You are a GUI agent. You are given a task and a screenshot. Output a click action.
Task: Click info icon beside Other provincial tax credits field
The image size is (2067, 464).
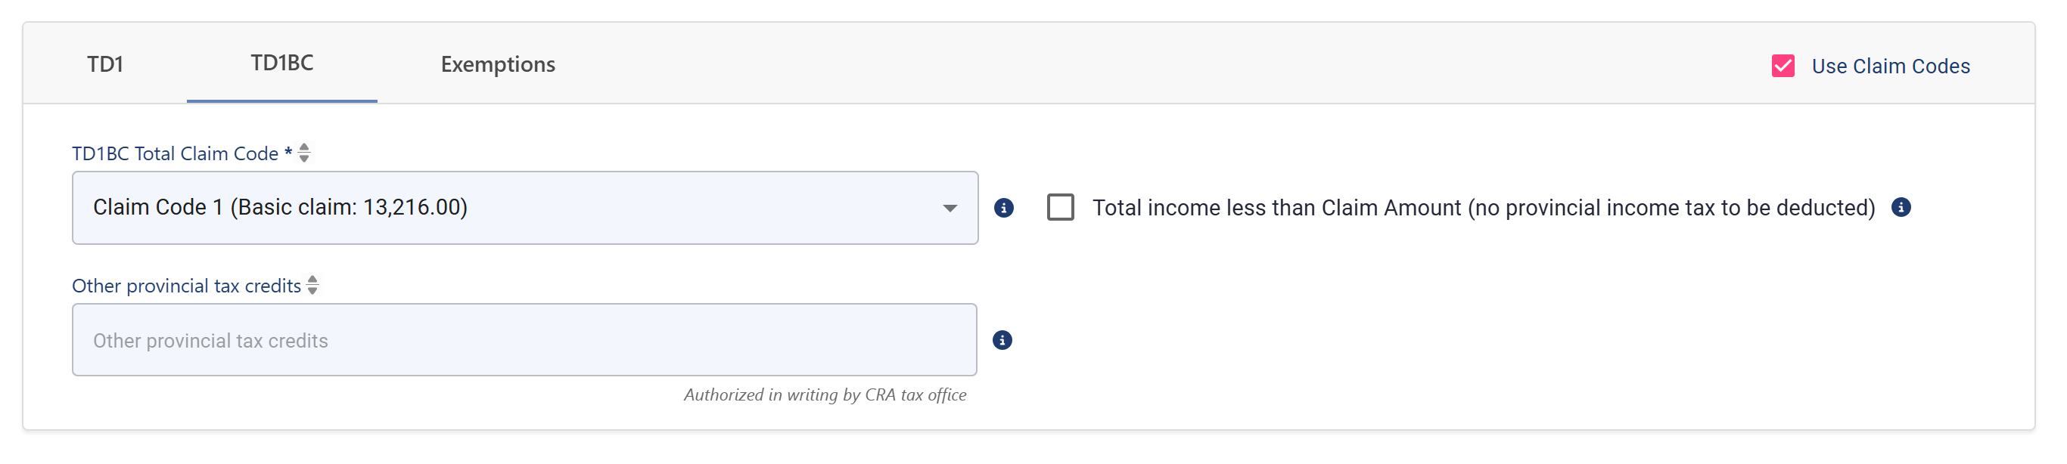pyautogui.click(x=1002, y=341)
